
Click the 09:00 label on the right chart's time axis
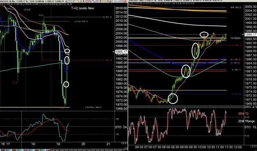(184, 147)
